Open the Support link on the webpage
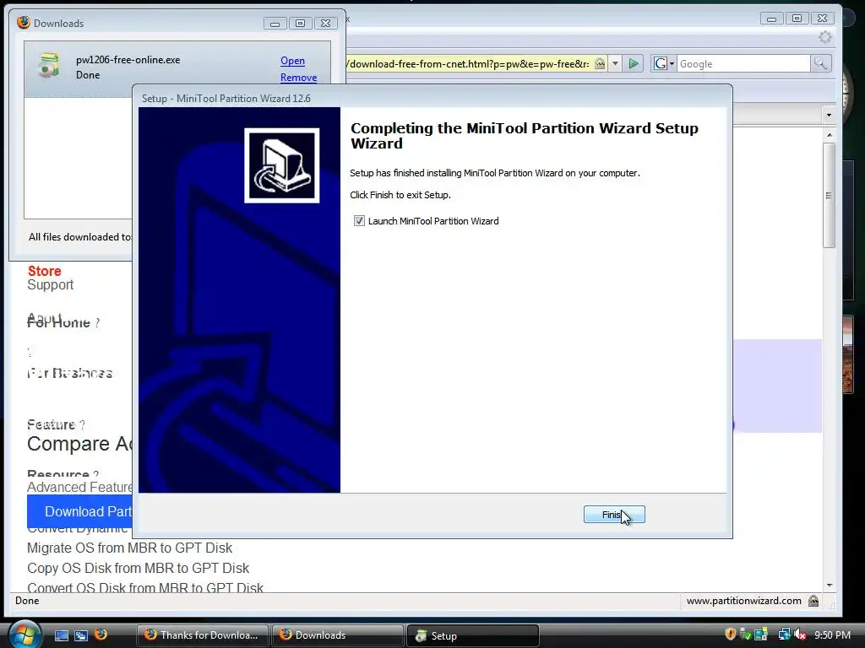Screen dimensions: 865x648 50,285
